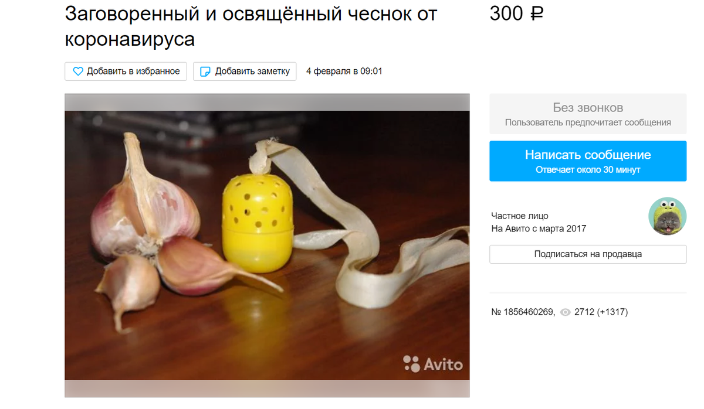The image size is (704, 409).
Task: Click the 4 февраля в 09:01 date
Action: point(344,71)
